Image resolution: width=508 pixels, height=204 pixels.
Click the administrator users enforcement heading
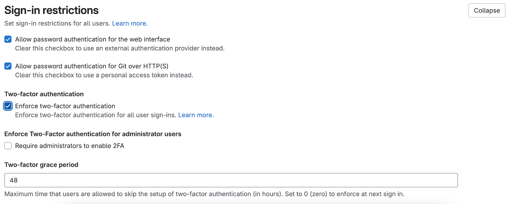pos(93,134)
